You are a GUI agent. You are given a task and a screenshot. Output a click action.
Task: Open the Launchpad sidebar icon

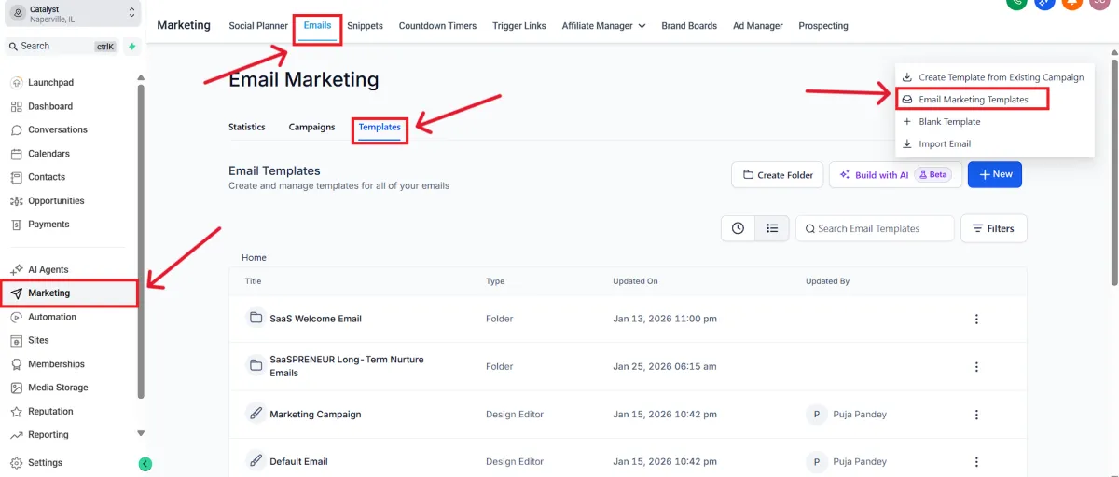[x=17, y=83]
